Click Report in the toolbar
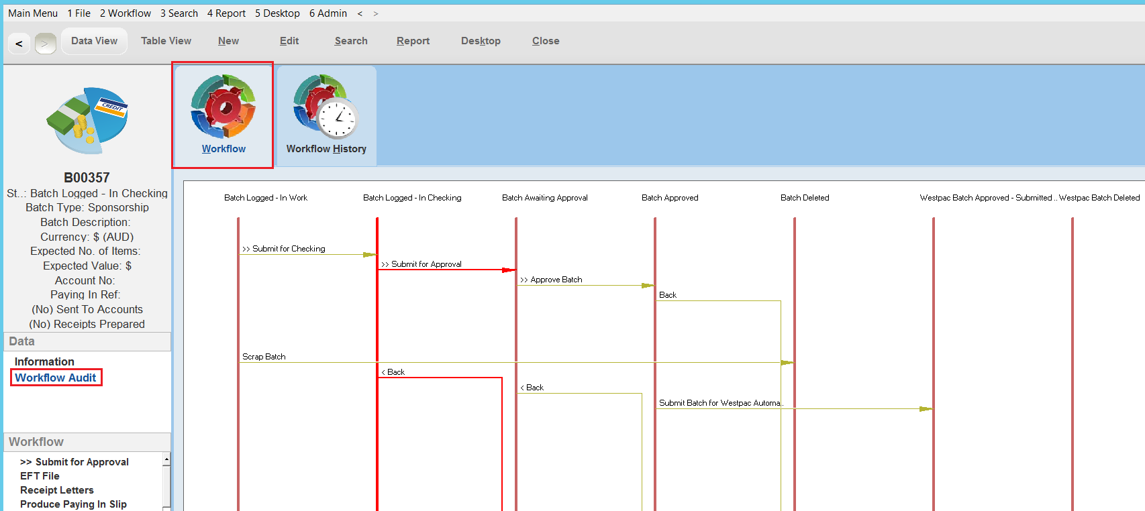Image resolution: width=1145 pixels, height=511 pixels. click(x=413, y=41)
